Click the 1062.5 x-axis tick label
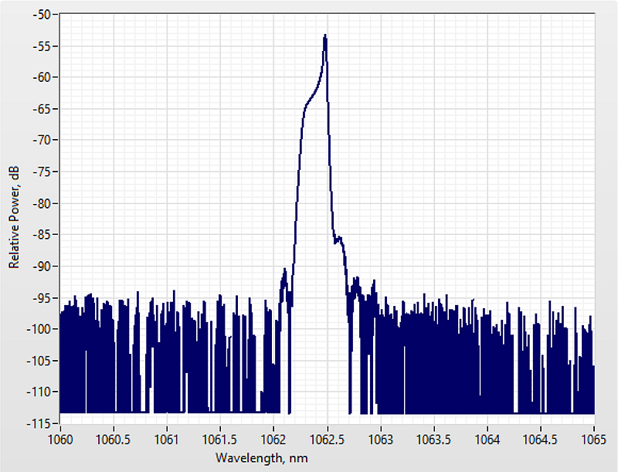The width and height of the screenshot is (618, 472). [327, 439]
